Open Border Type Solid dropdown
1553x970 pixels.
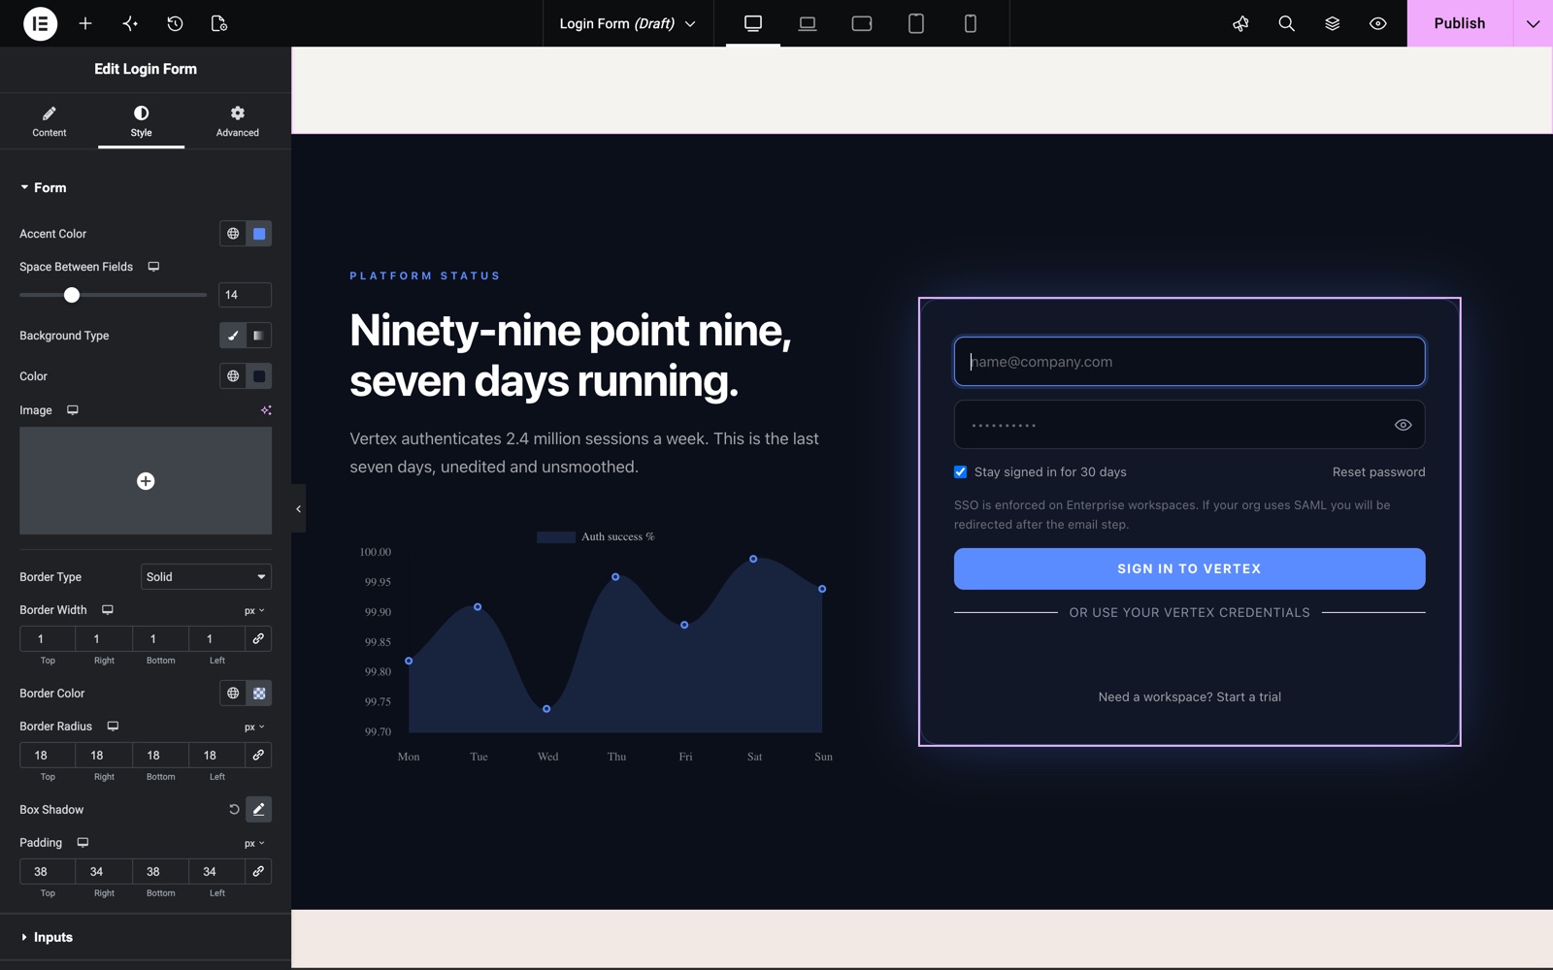[x=206, y=577]
